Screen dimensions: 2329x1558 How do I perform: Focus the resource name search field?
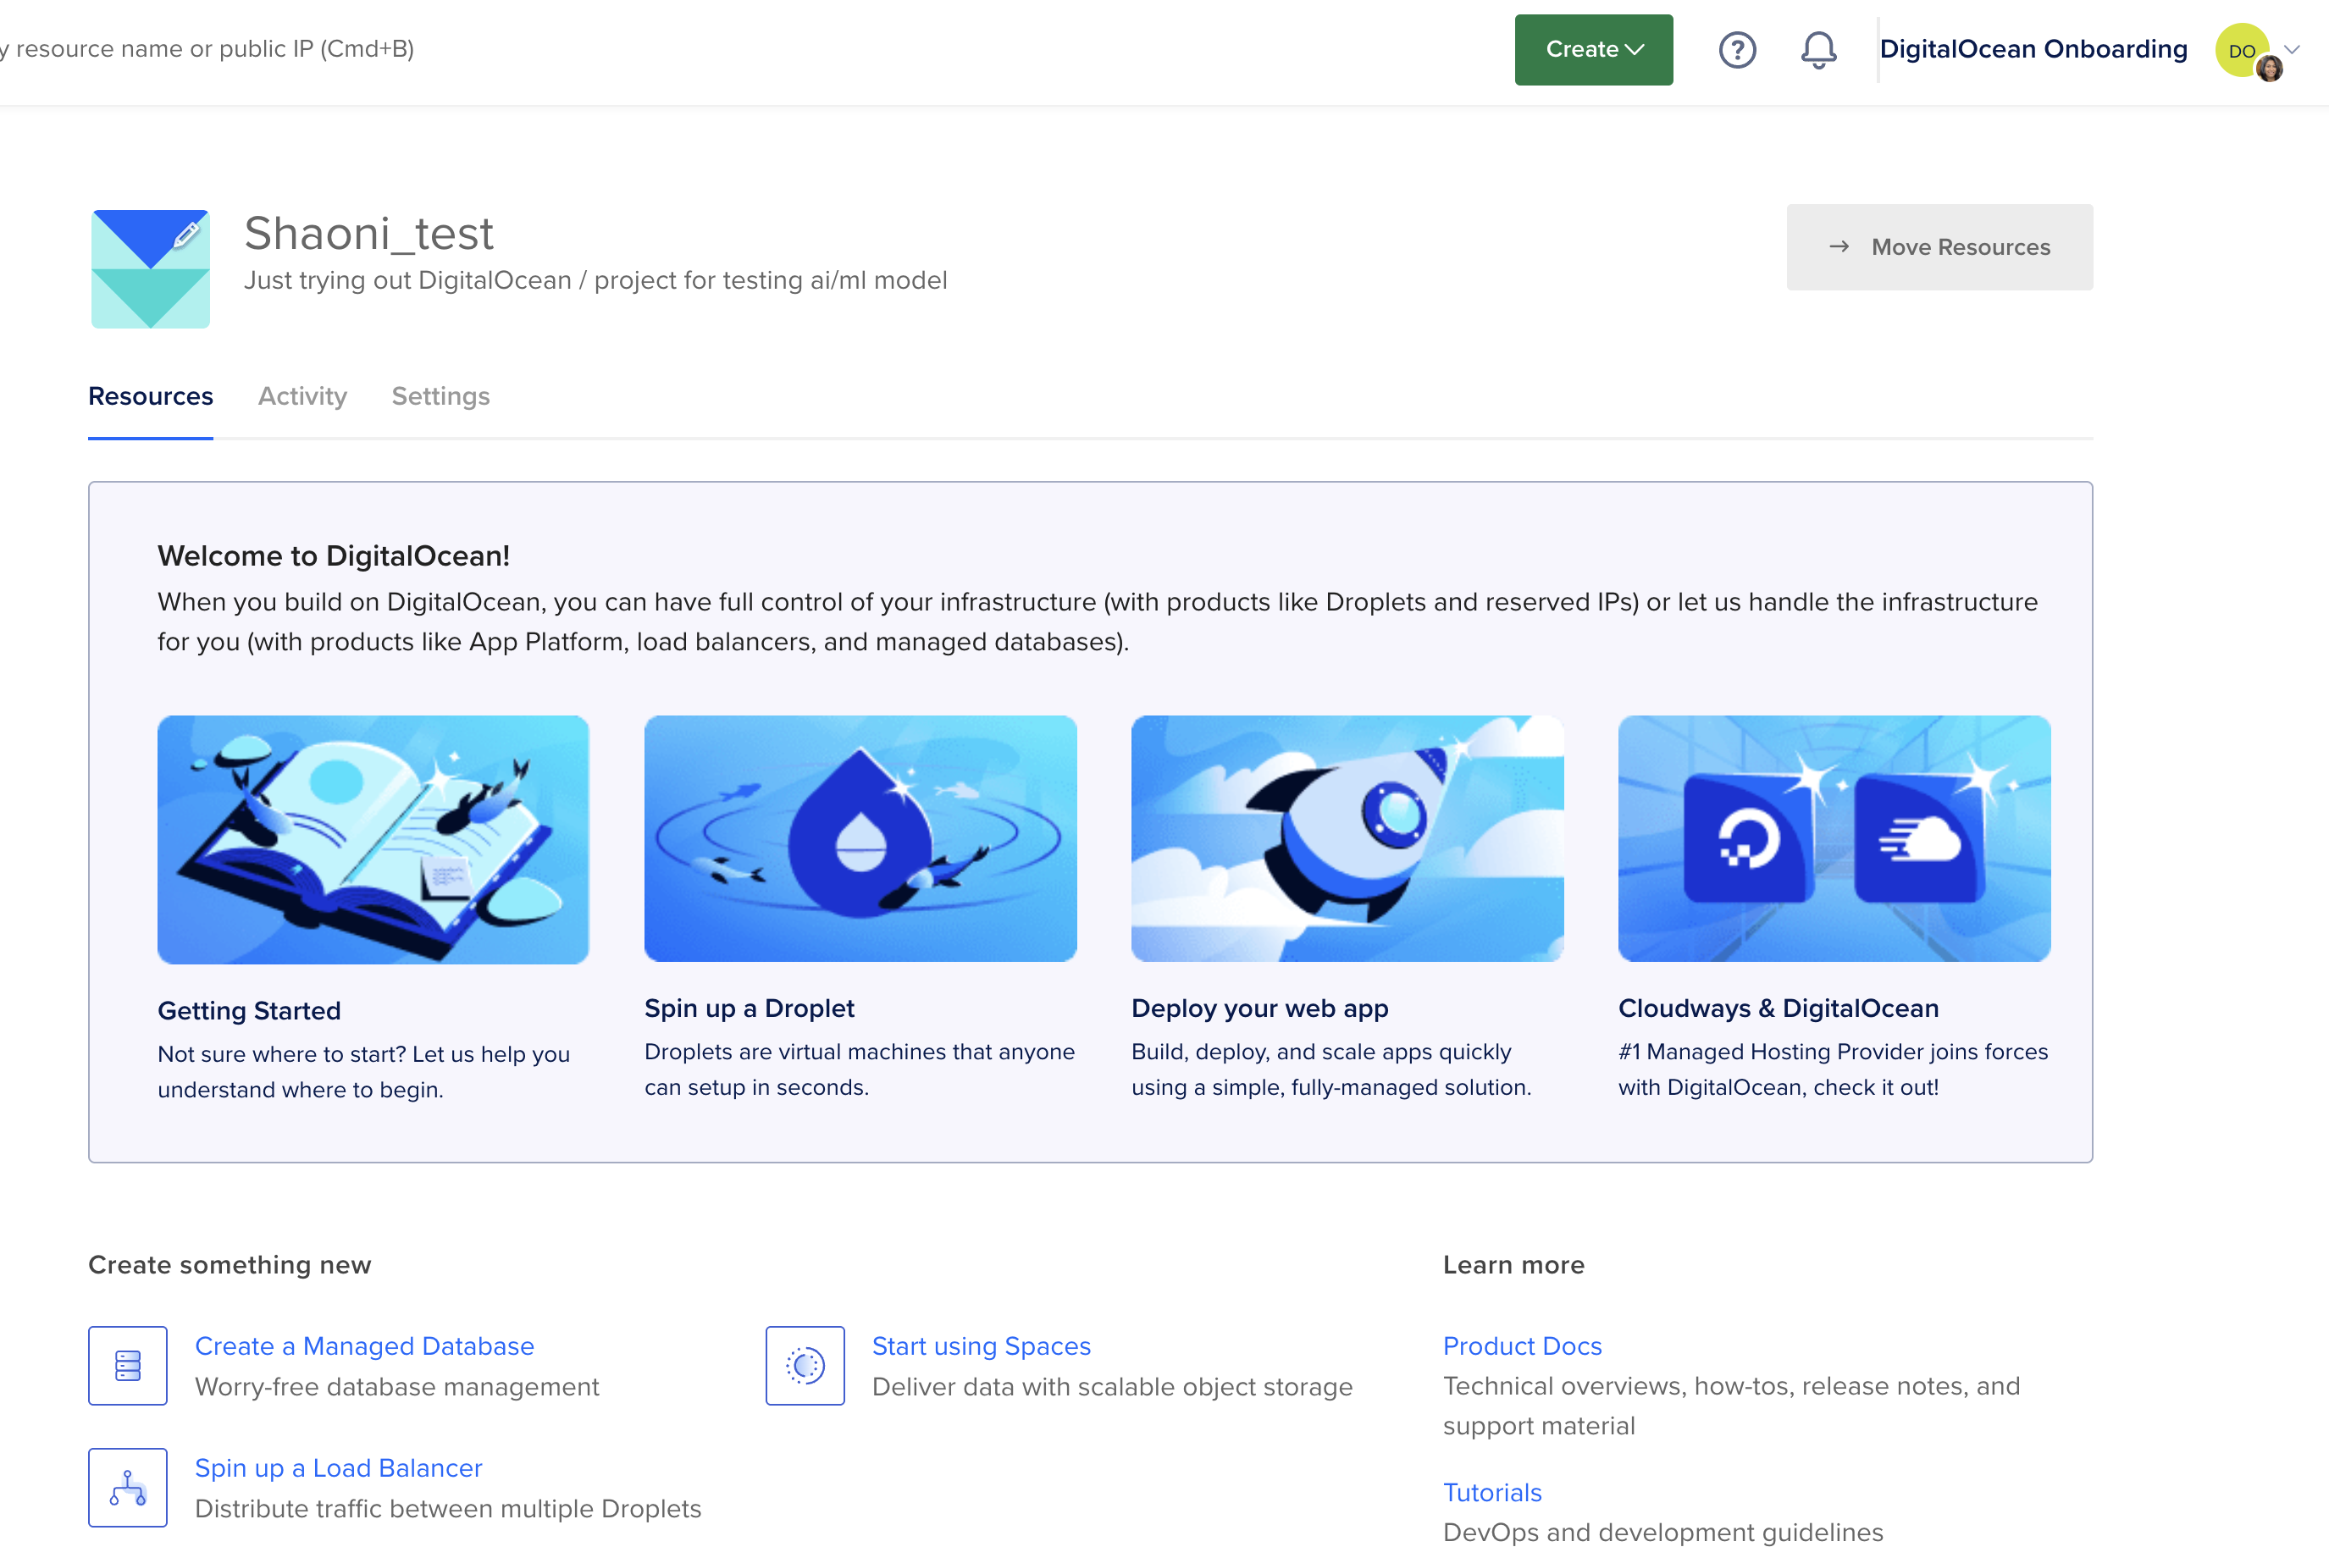coord(208,50)
